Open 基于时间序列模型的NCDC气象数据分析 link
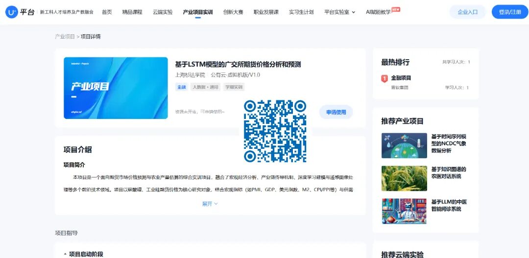The width and height of the screenshot is (529, 258). pyautogui.click(x=449, y=143)
